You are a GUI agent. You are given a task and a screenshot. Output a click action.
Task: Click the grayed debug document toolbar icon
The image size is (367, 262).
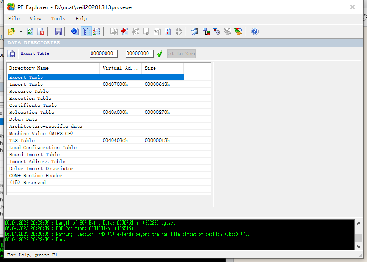coord(157,31)
